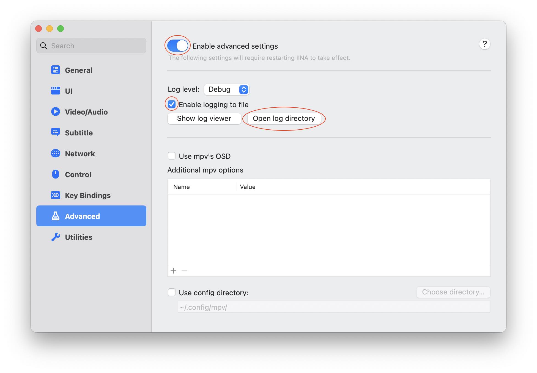The image size is (537, 373).
Task: Click the Value column header
Action: 248,187
